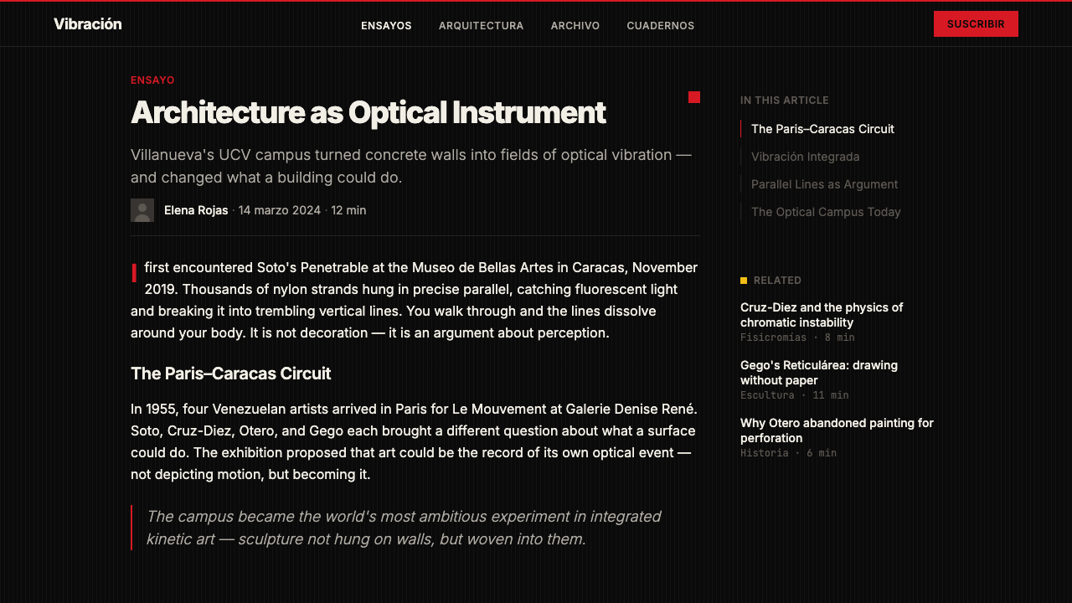Jump to The Optical Campus Today
The height and width of the screenshot is (603, 1072).
click(826, 212)
